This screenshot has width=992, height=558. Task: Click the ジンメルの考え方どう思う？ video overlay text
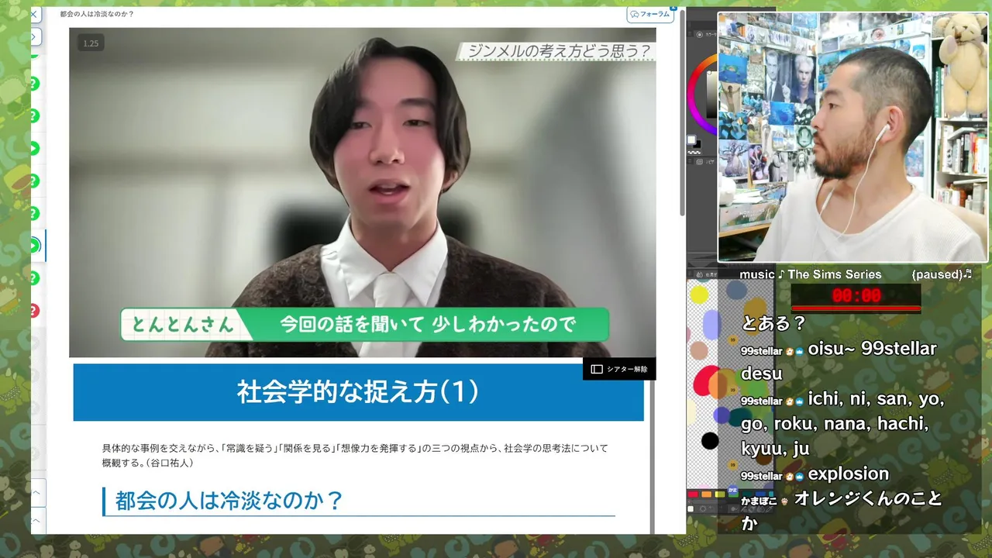(558, 51)
